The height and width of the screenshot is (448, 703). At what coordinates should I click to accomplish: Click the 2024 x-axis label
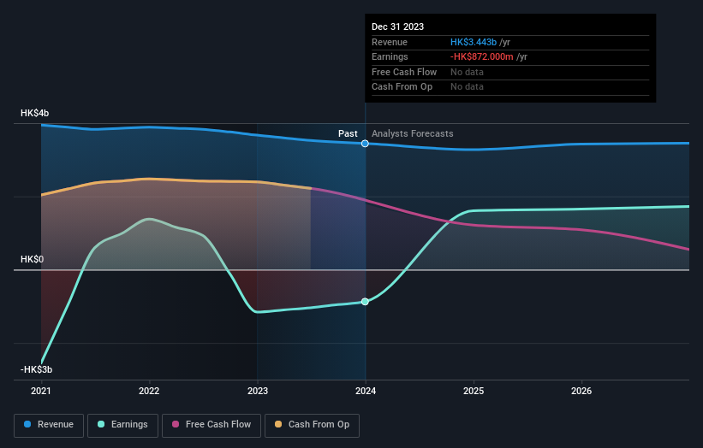pos(366,391)
